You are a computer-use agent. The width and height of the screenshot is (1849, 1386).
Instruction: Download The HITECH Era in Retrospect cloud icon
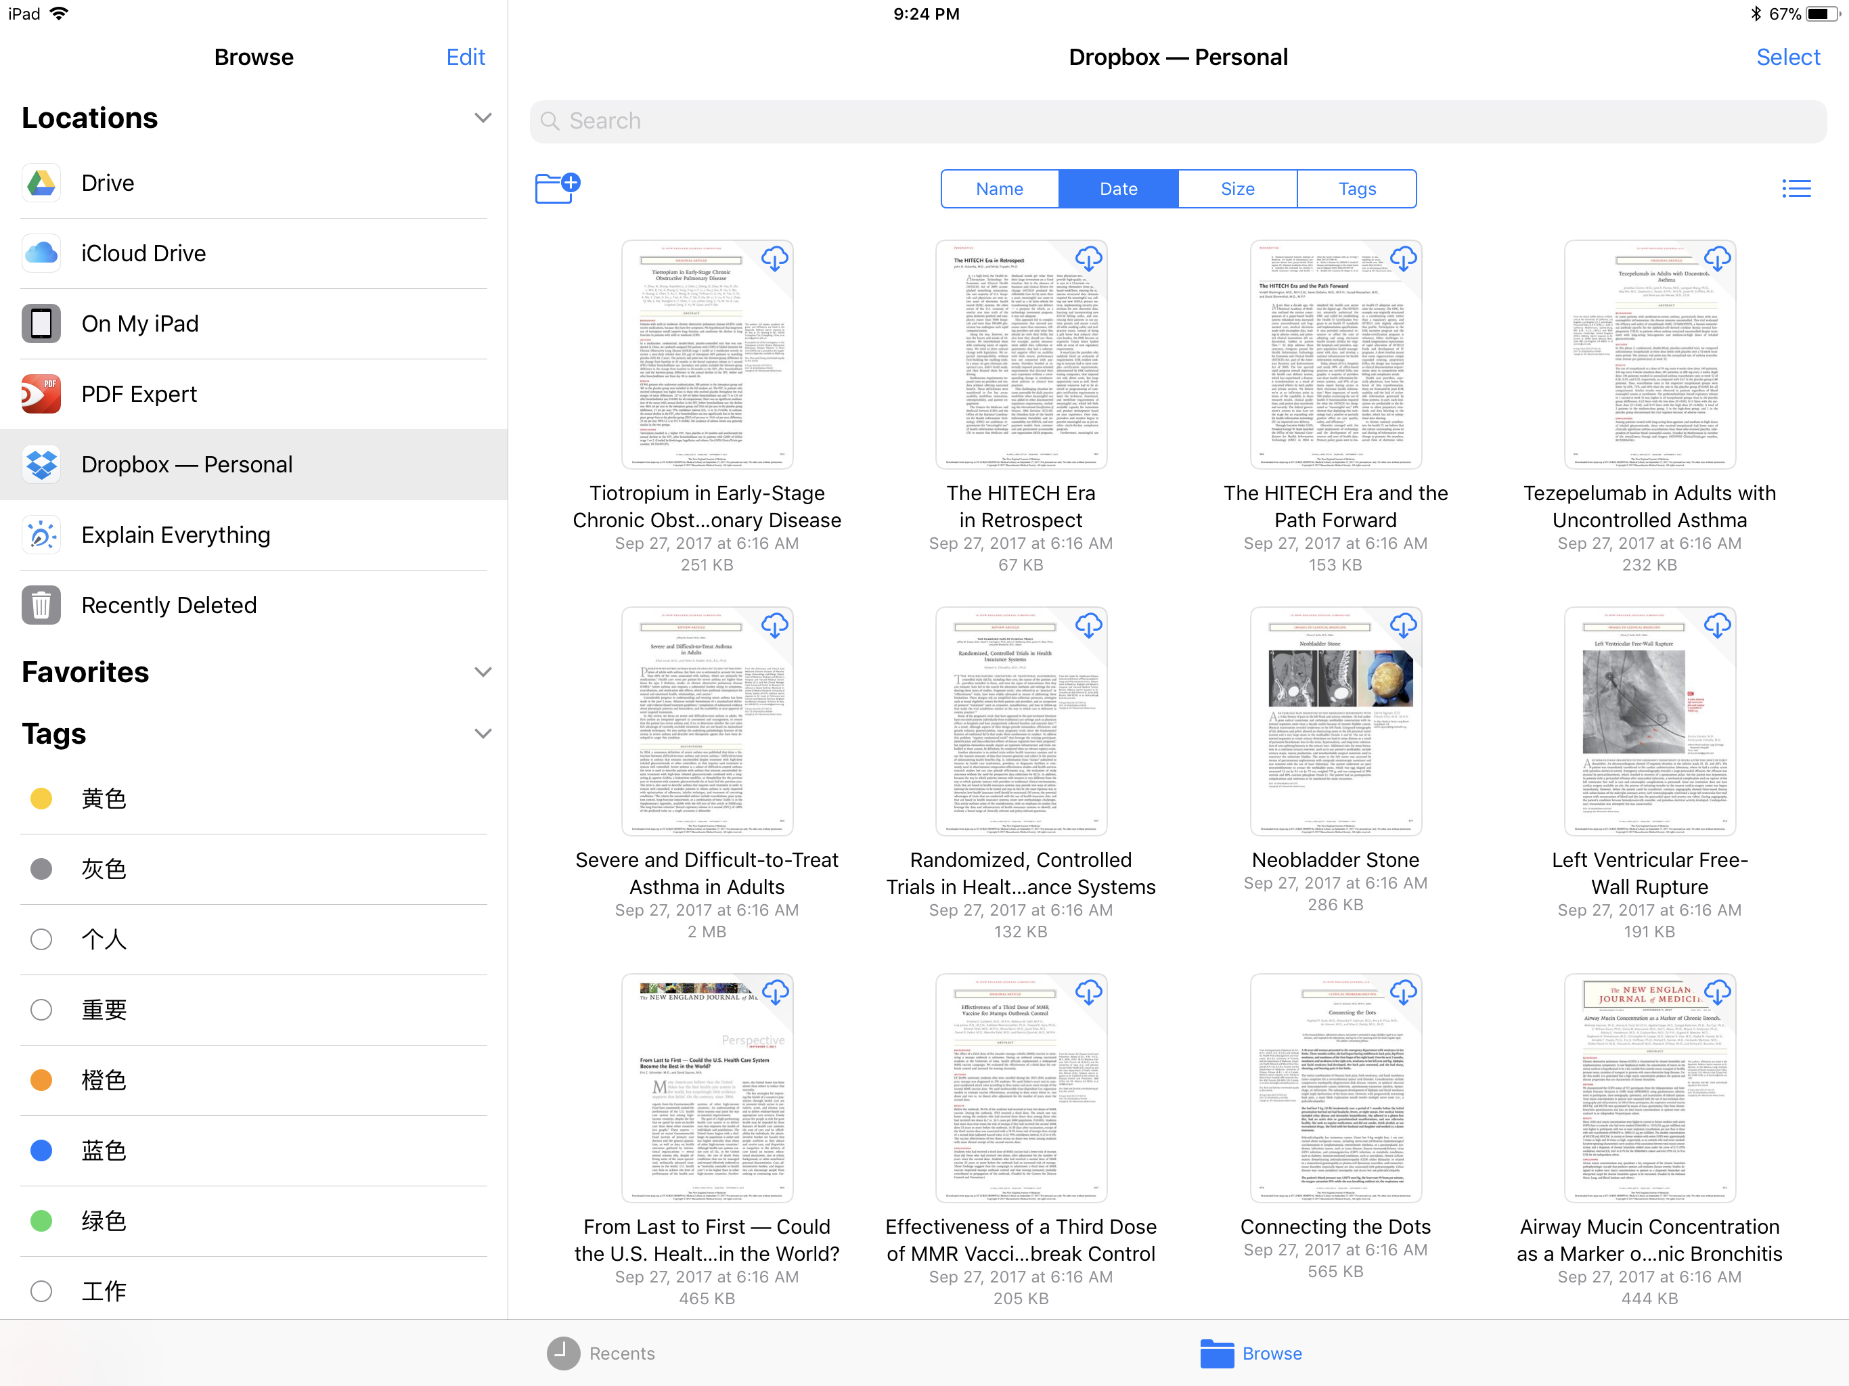click(x=1088, y=259)
